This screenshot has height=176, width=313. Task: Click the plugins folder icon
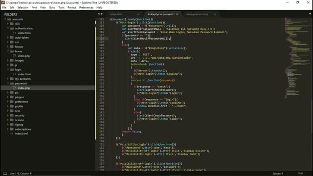point(12,97)
